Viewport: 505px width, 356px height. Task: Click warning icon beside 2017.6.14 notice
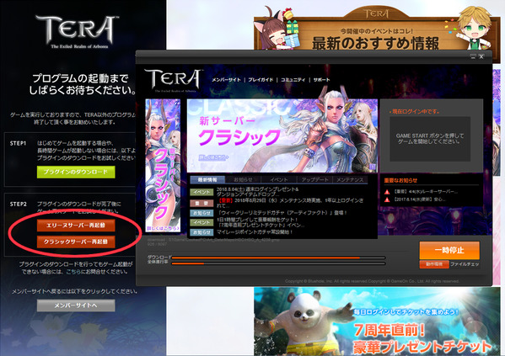pos(387,199)
